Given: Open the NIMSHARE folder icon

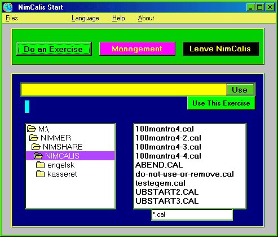Looking at the screenshot, I should (36, 147).
